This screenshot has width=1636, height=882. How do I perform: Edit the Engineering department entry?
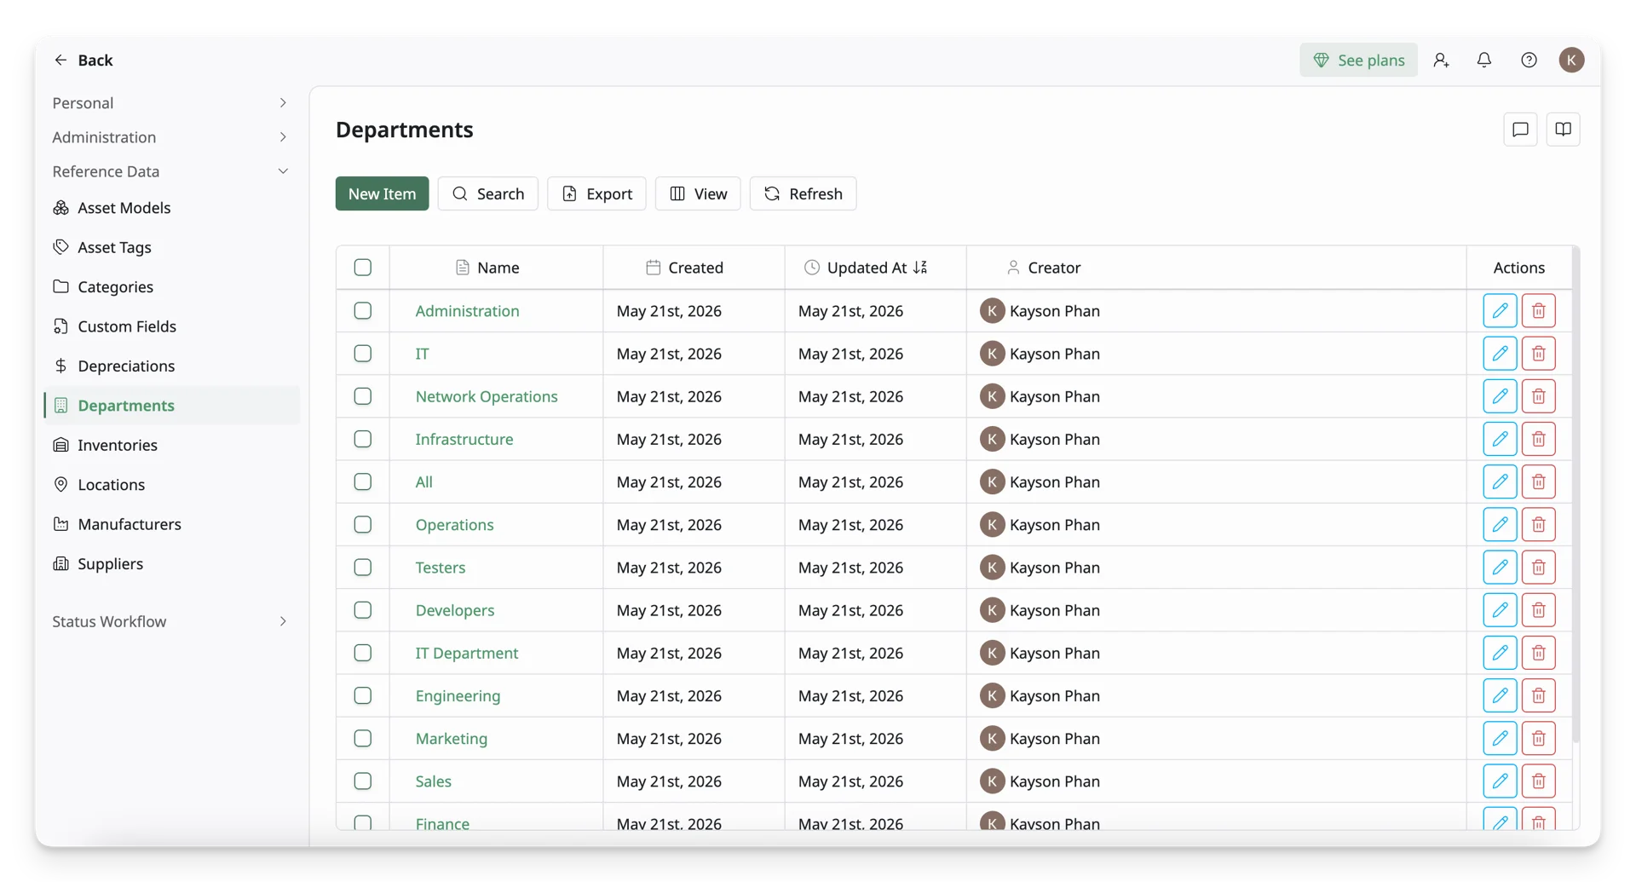click(1500, 695)
